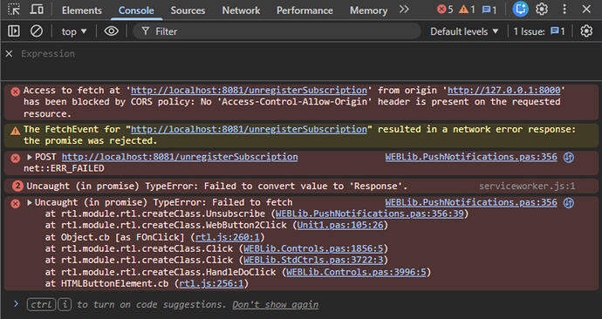Open WEBLib.PushNotifications.pas:356 source on POST row

click(x=471, y=157)
